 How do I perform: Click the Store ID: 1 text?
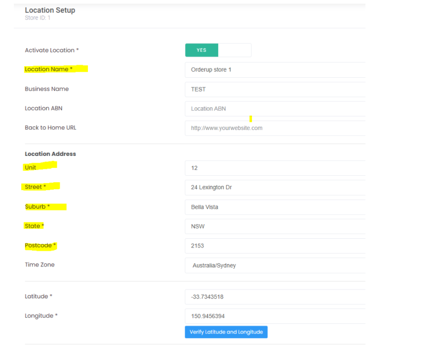(x=38, y=18)
